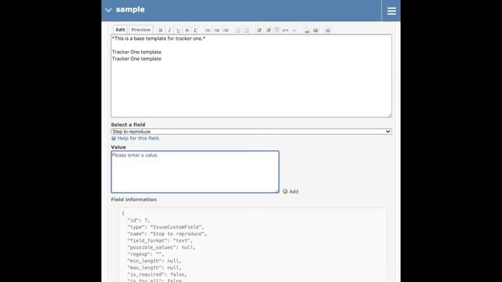
Task: Collapse the sample section chevron
Action: click(x=108, y=10)
